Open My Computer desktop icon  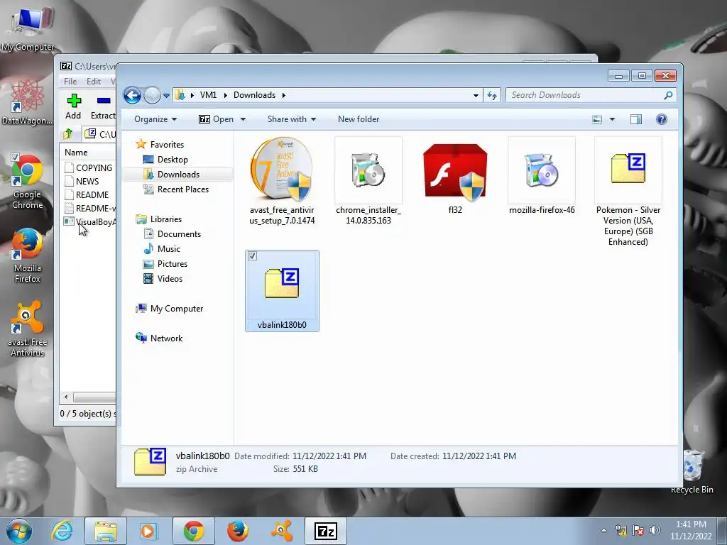point(28,28)
